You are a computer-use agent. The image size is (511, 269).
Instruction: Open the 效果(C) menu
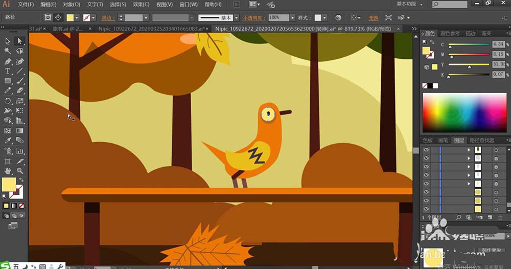coord(141,5)
